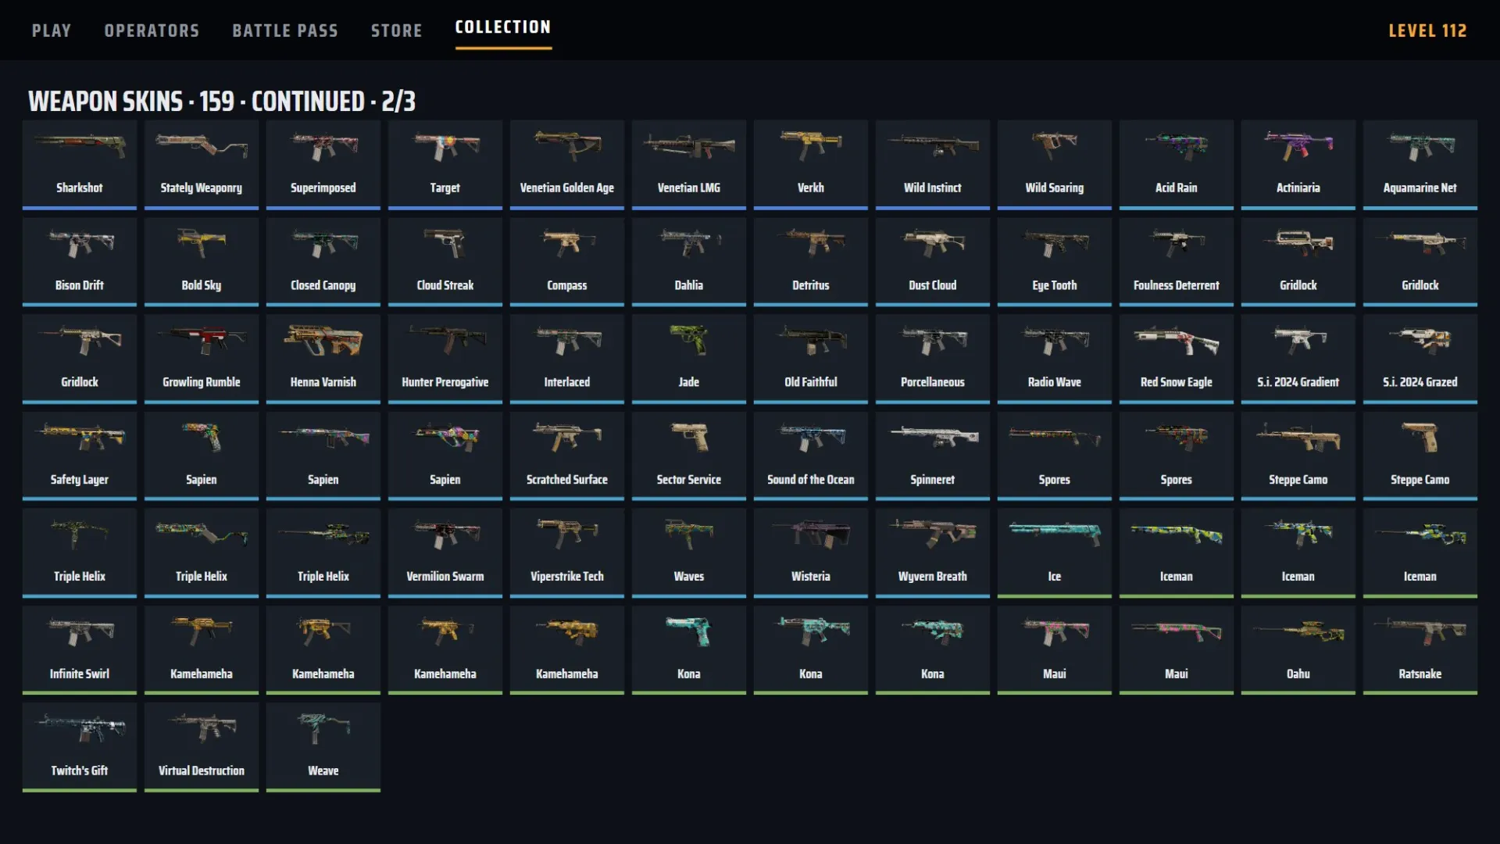Click the Red Snow Eagle skin
The image size is (1500, 844).
coord(1176,359)
